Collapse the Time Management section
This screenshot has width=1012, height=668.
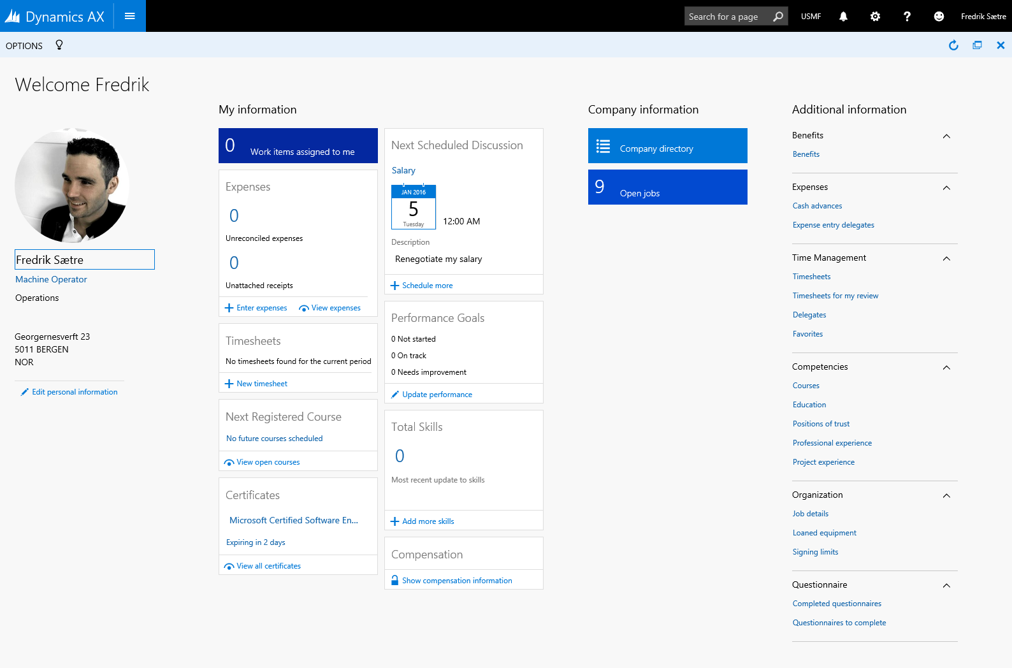point(946,259)
